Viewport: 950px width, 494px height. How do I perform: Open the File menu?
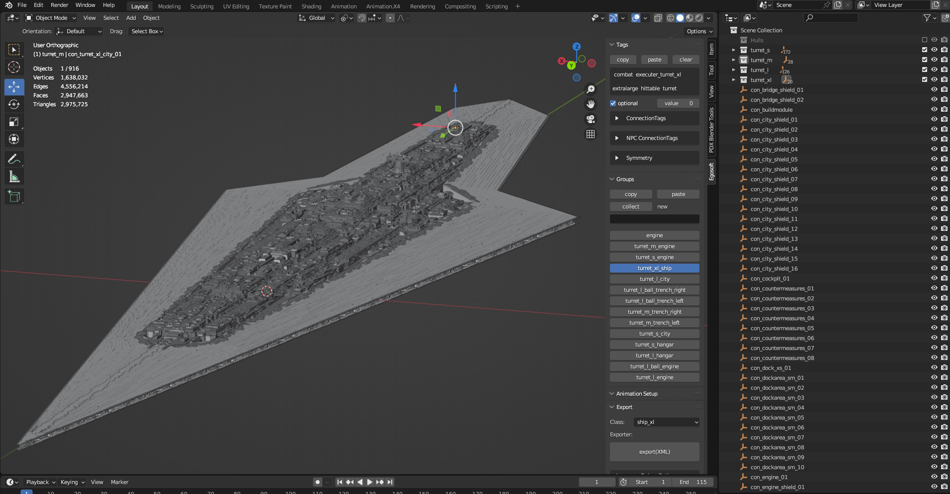tap(22, 5)
